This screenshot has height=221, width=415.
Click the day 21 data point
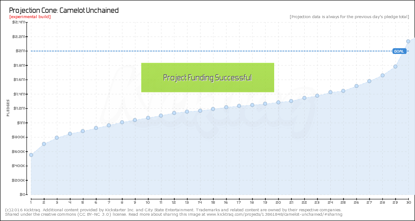pyautogui.click(x=291, y=101)
